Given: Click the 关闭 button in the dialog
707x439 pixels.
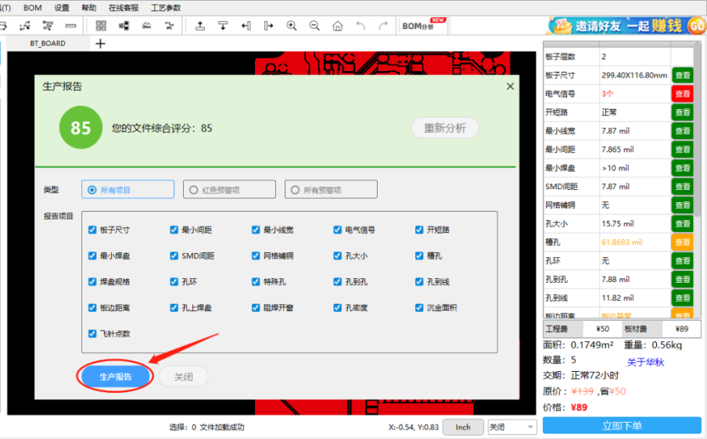Looking at the screenshot, I should pyautogui.click(x=184, y=377).
